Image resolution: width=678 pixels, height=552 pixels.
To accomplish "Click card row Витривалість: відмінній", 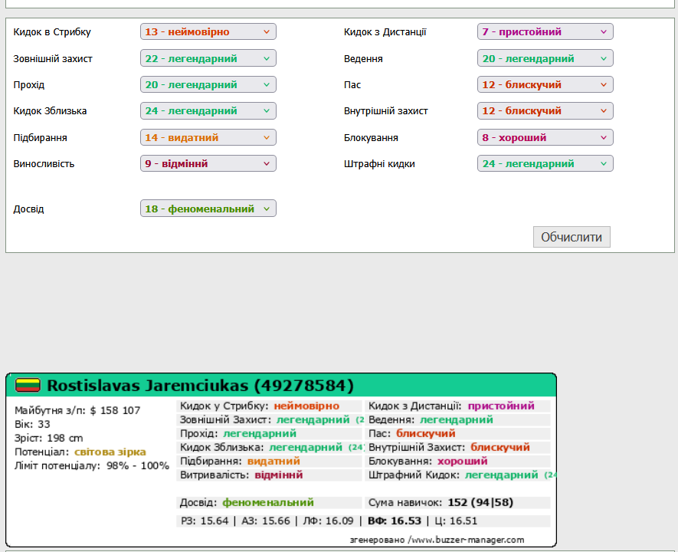I will [269, 475].
